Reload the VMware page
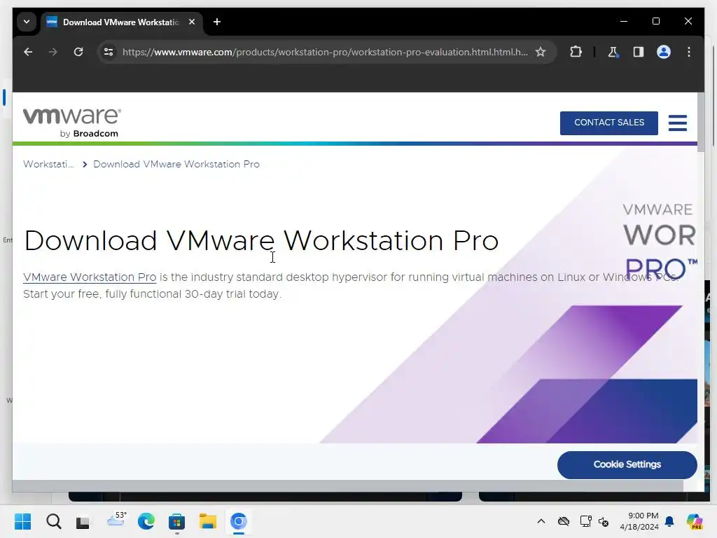Image resolution: width=717 pixels, height=538 pixels. [x=78, y=52]
